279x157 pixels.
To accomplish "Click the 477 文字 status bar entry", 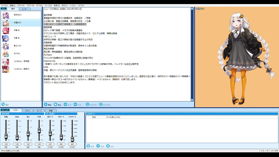I will pos(274,151).
